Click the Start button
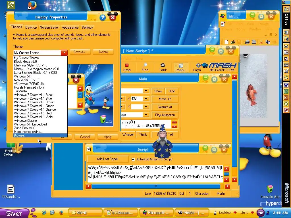 click(14, 213)
